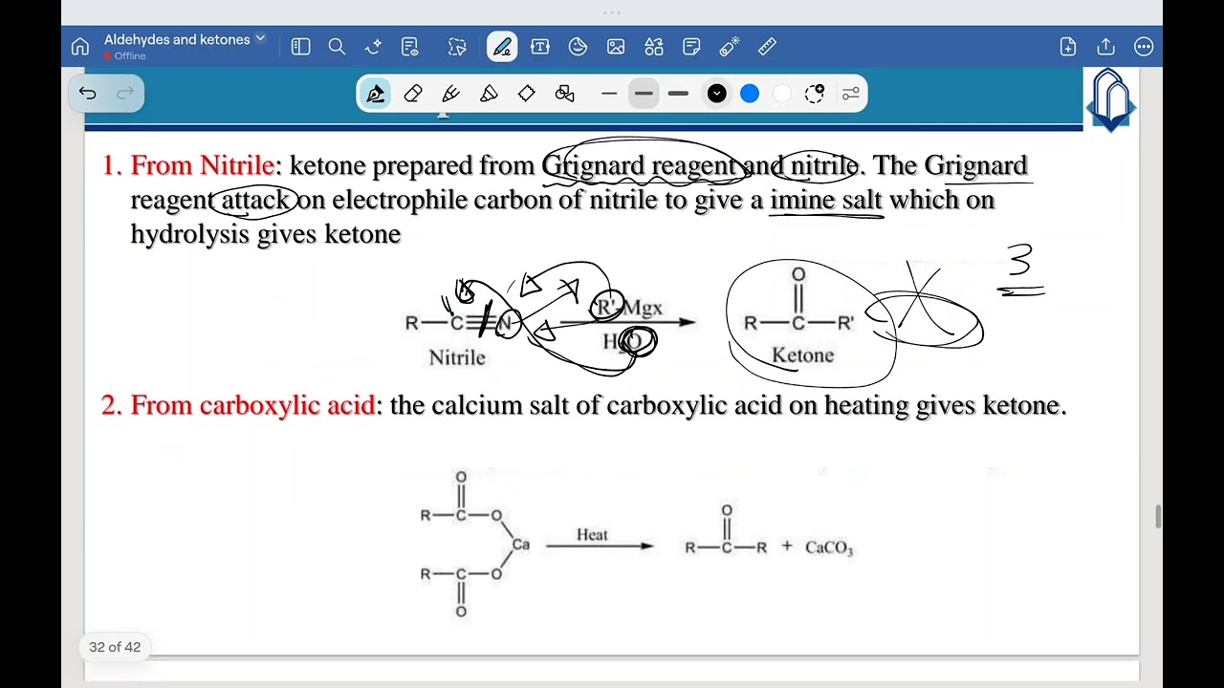Click the 'Ca' atom in the calcium salt
Image resolution: width=1224 pixels, height=688 pixels.
tap(520, 545)
